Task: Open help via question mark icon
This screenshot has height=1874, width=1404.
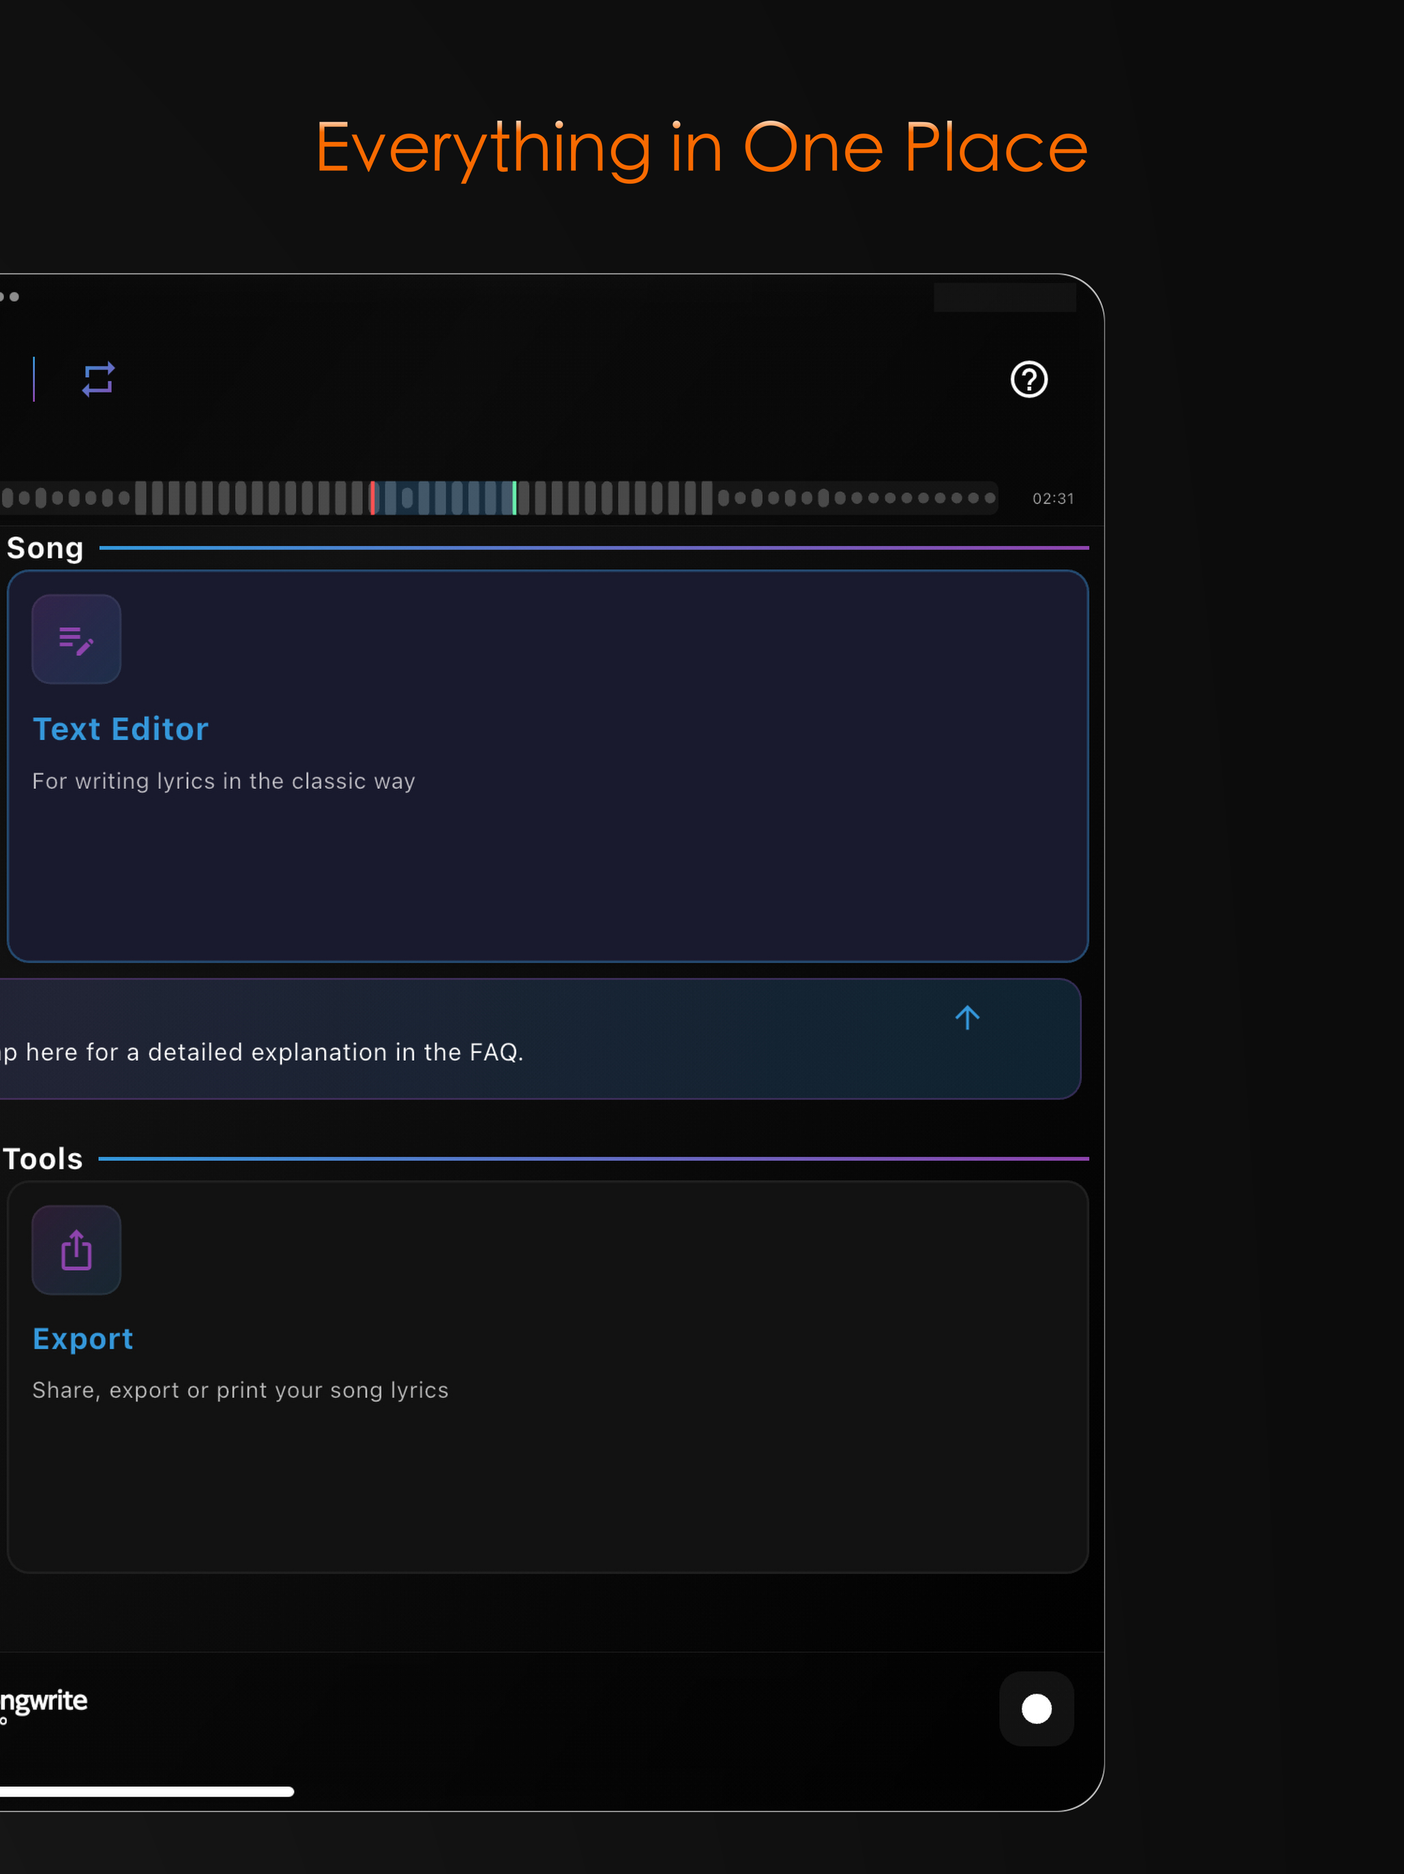Action: pyautogui.click(x=1029, y=379)
